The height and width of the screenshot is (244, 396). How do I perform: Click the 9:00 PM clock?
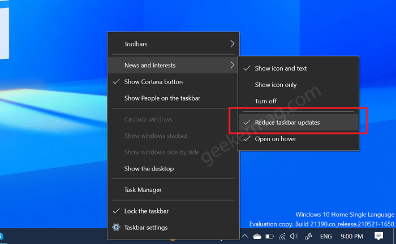tap(351, 237)
